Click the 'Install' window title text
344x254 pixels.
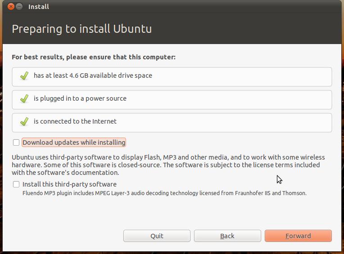click(x=39, y=7)
